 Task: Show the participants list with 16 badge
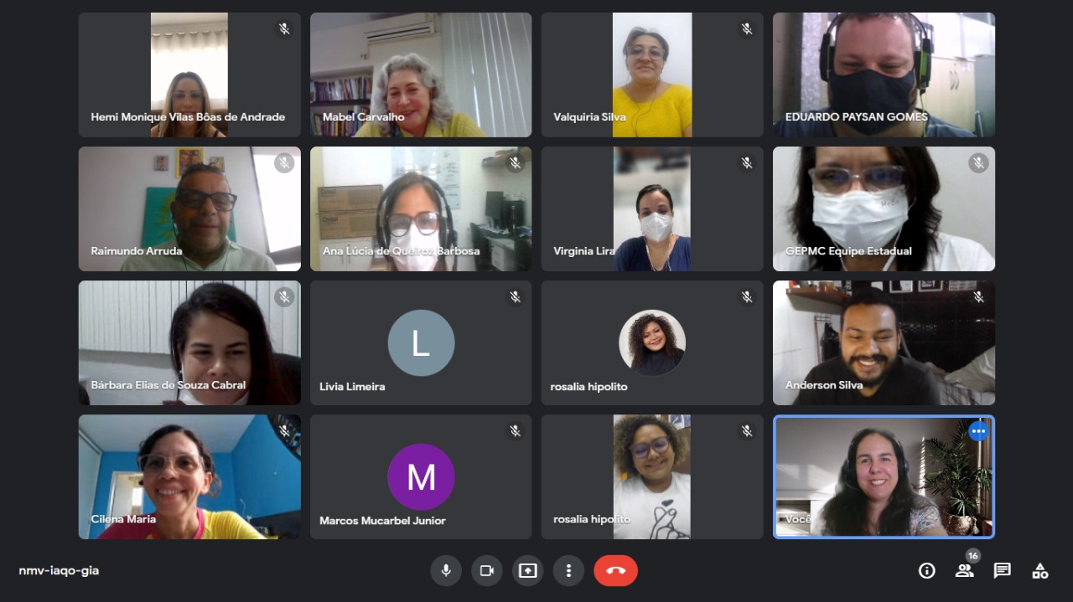tap(965, 570)
